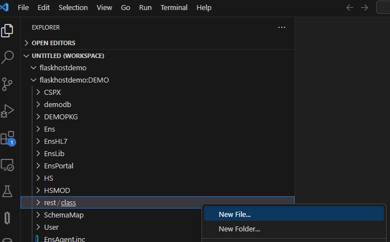The image size is (390, 242).
Task: Open the Source Control view
Action: pyautogui.click(x=8, y=84)
